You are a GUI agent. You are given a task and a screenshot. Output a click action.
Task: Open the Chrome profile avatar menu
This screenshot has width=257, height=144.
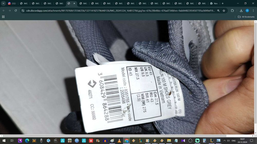pyautogui.click(x=247, y=10)
